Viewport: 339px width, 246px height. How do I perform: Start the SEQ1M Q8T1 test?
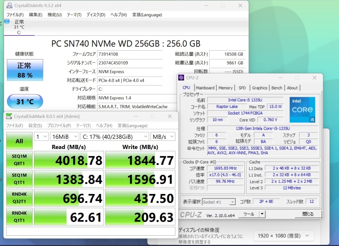[19, 160]
